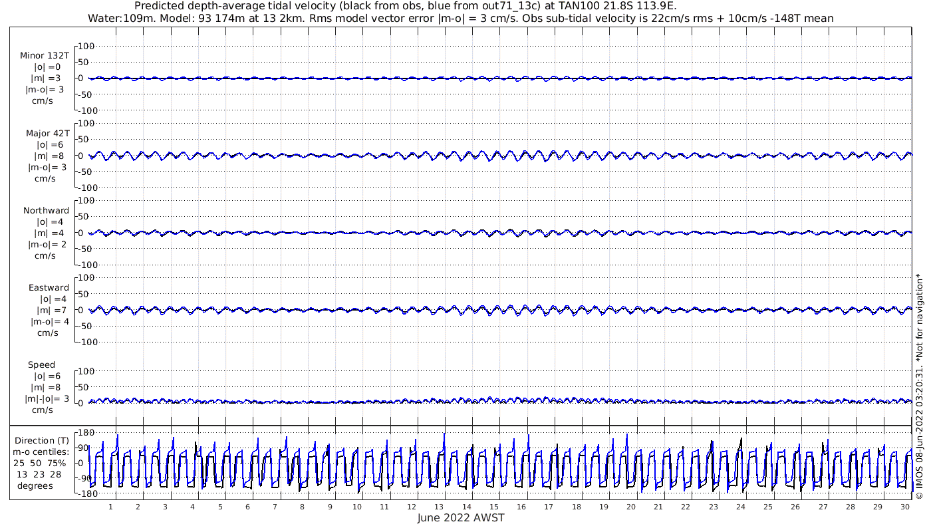931x532 pixels.
Task: Click the 'Speed' panel label
Action: click(x=41, y=364)
